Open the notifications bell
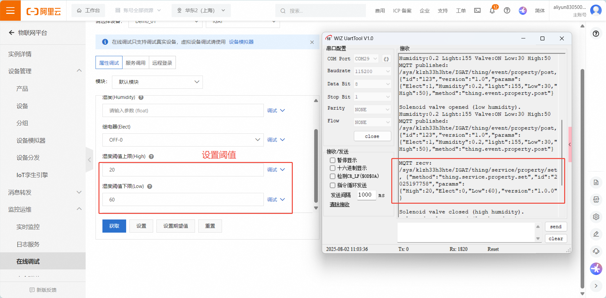606x298 pixels. pyautogui.click(x=492, y=11)
